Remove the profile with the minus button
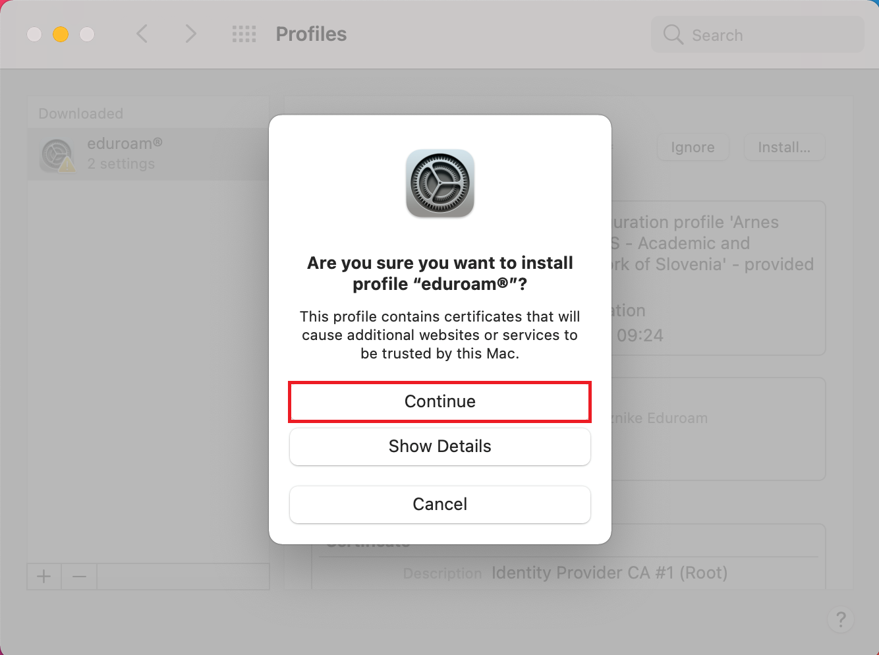 (79, 577)
